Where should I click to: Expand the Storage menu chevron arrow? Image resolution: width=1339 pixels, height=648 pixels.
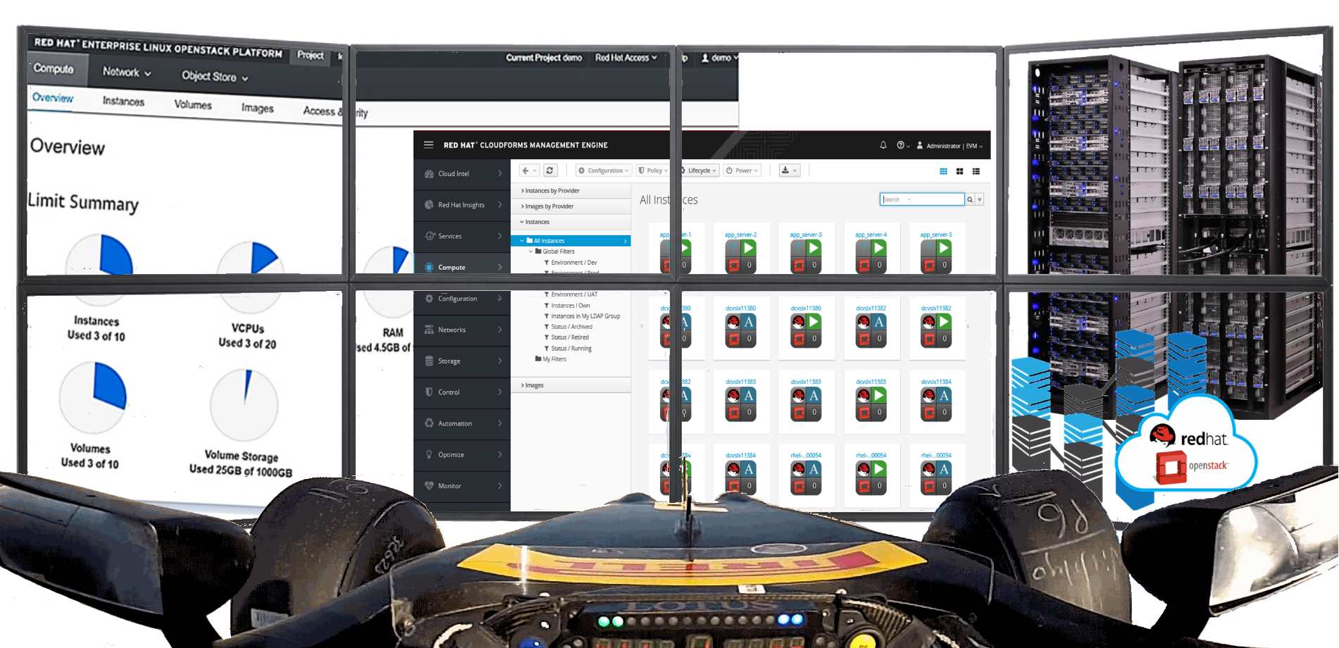coord(499,361)
